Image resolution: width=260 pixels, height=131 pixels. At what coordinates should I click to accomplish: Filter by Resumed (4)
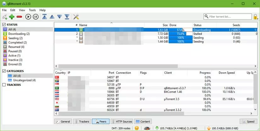point(28,47)
